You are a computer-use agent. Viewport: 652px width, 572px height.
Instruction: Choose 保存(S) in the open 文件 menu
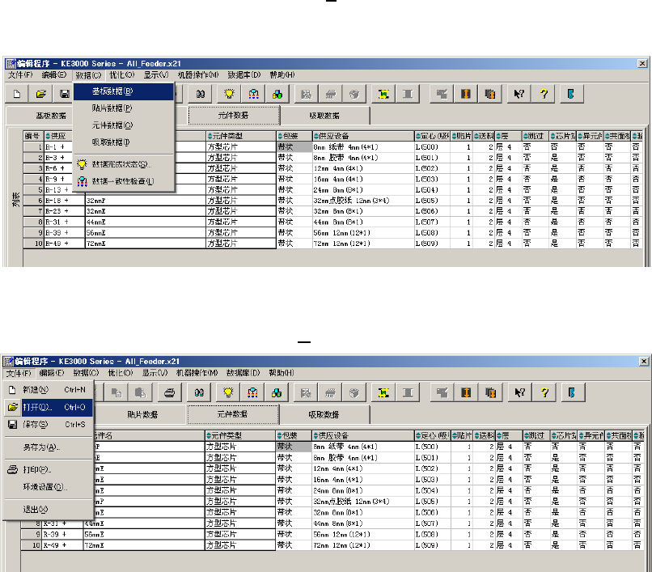pos(49,424)
